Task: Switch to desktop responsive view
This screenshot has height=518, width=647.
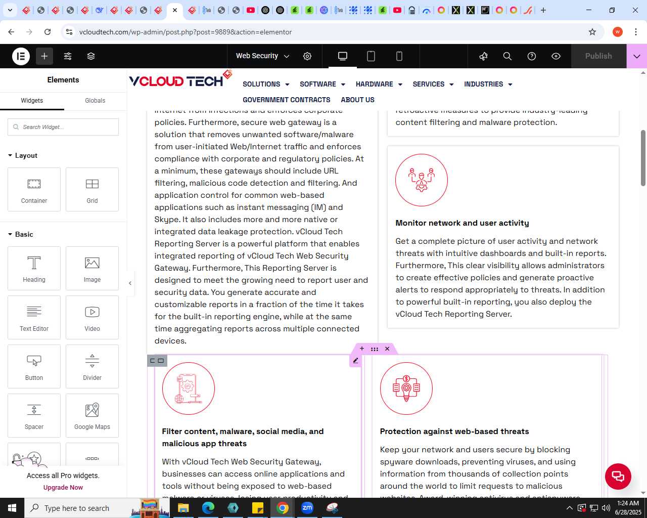Action: click(x=343, y=56)
